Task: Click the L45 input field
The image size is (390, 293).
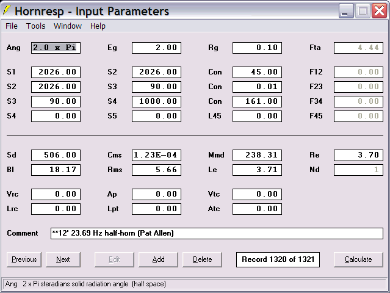Action: tap(257, 116)
